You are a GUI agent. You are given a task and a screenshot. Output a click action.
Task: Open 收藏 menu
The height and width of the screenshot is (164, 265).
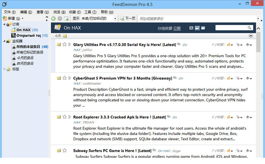point(75,12)
